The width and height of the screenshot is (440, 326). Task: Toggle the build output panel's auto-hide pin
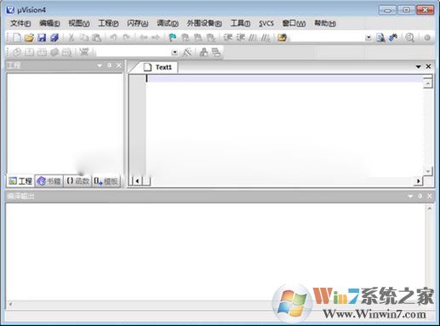tap(420, 196)
